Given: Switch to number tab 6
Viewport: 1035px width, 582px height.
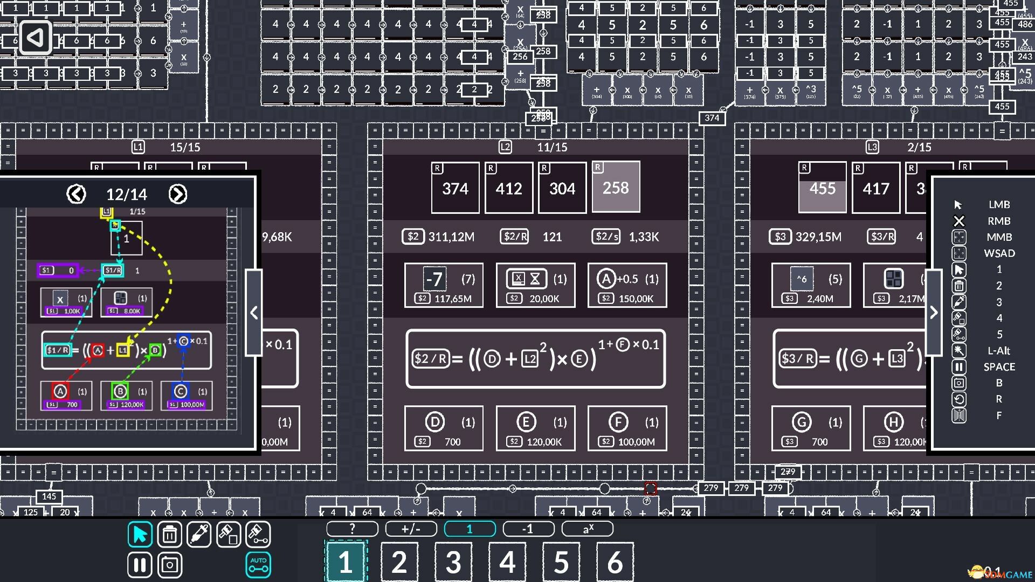Looking at the screenshot, I should coord(615,562).
